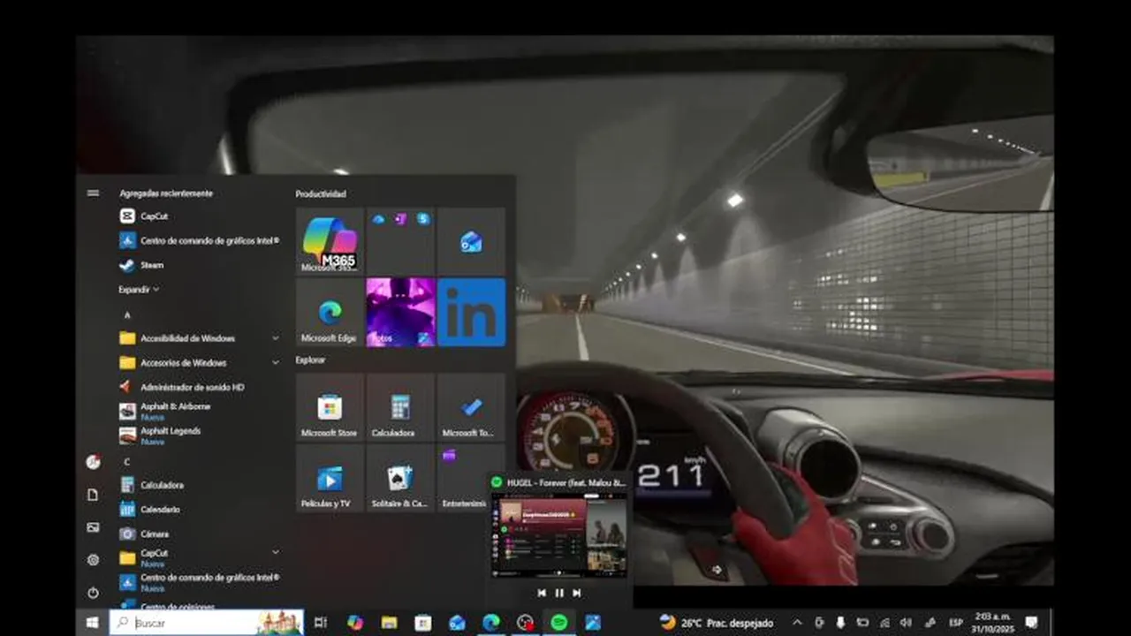The height and width of the screenshot is (636, 1131).
Task: Open Pictures from the Start sidebar
Action: 93,527
